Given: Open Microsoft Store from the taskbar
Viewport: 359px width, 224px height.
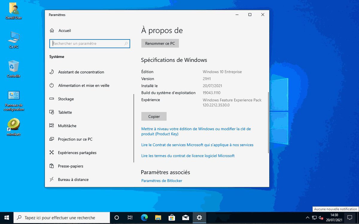Looking at the screenshot, I should pyautogui.click(x=172, y=218).
